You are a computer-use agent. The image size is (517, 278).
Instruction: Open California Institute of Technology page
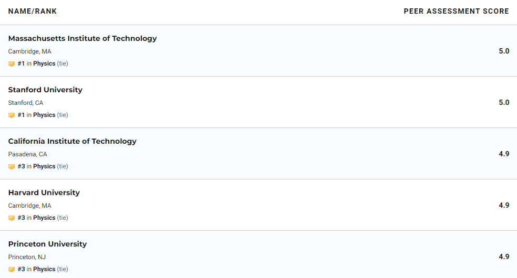coord(72,141)
